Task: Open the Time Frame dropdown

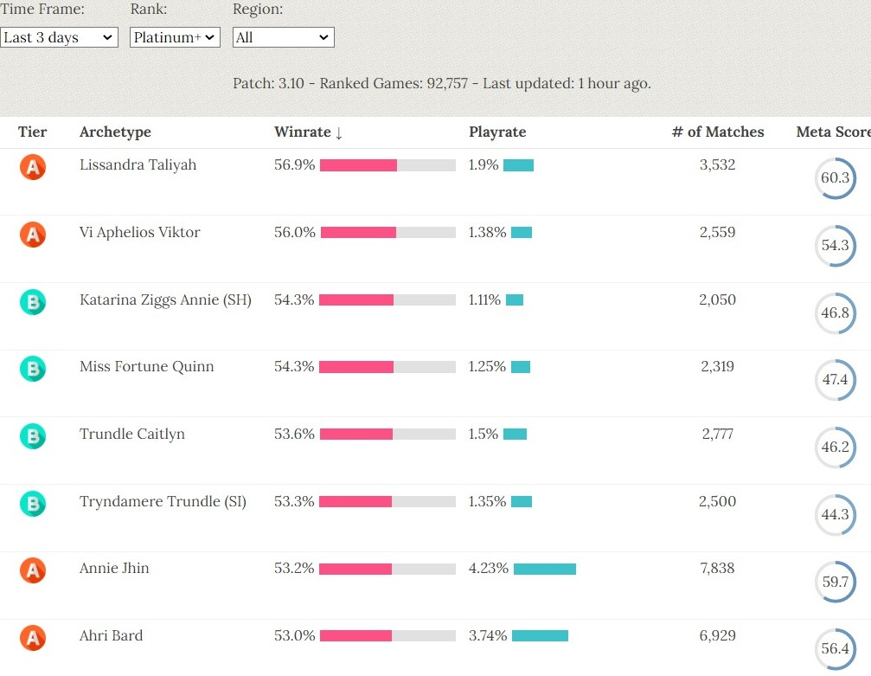Action: pos(59,37)
